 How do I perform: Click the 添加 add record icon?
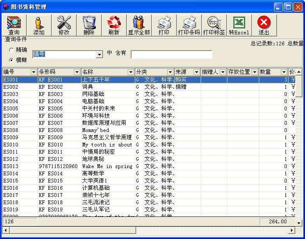(39, 25)
